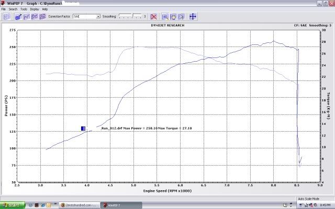Expand the Correction Factor SAE dropdown

click(x=98, y=17)
